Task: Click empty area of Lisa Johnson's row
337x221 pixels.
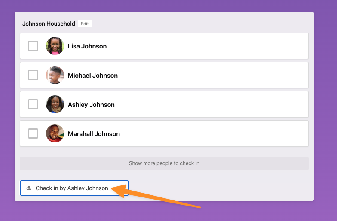Action: coord(215,46)
